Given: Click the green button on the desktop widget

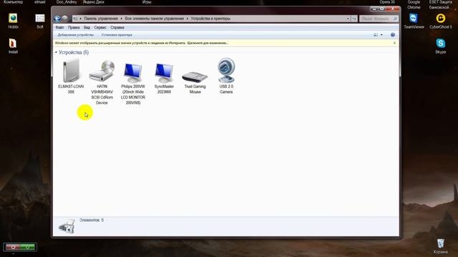Looking at the screenshot, I should 27,248.
